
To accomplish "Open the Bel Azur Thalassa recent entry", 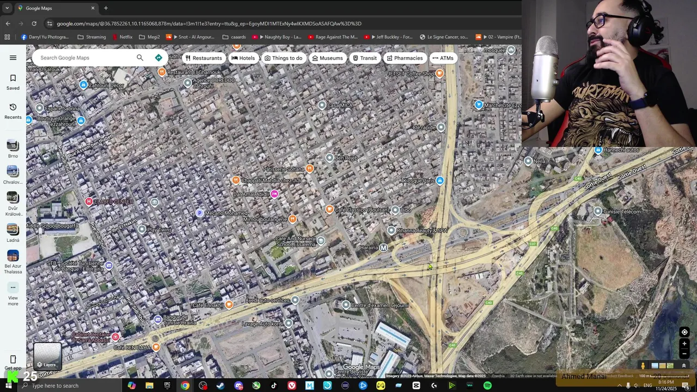I will 13,262.
